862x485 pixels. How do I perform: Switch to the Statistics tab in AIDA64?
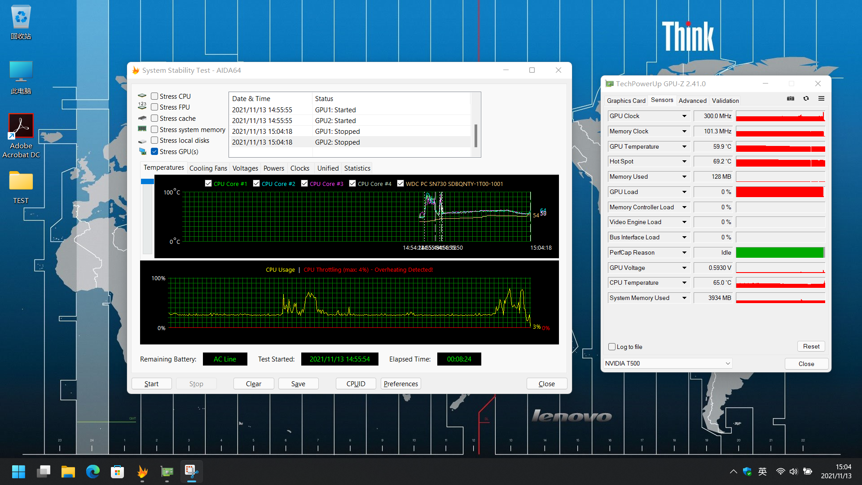[357, 168]
